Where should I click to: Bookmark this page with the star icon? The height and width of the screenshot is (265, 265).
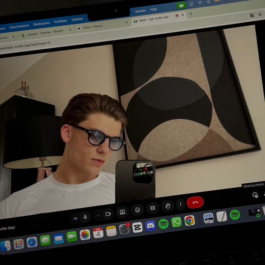click(x=260, y=14)
